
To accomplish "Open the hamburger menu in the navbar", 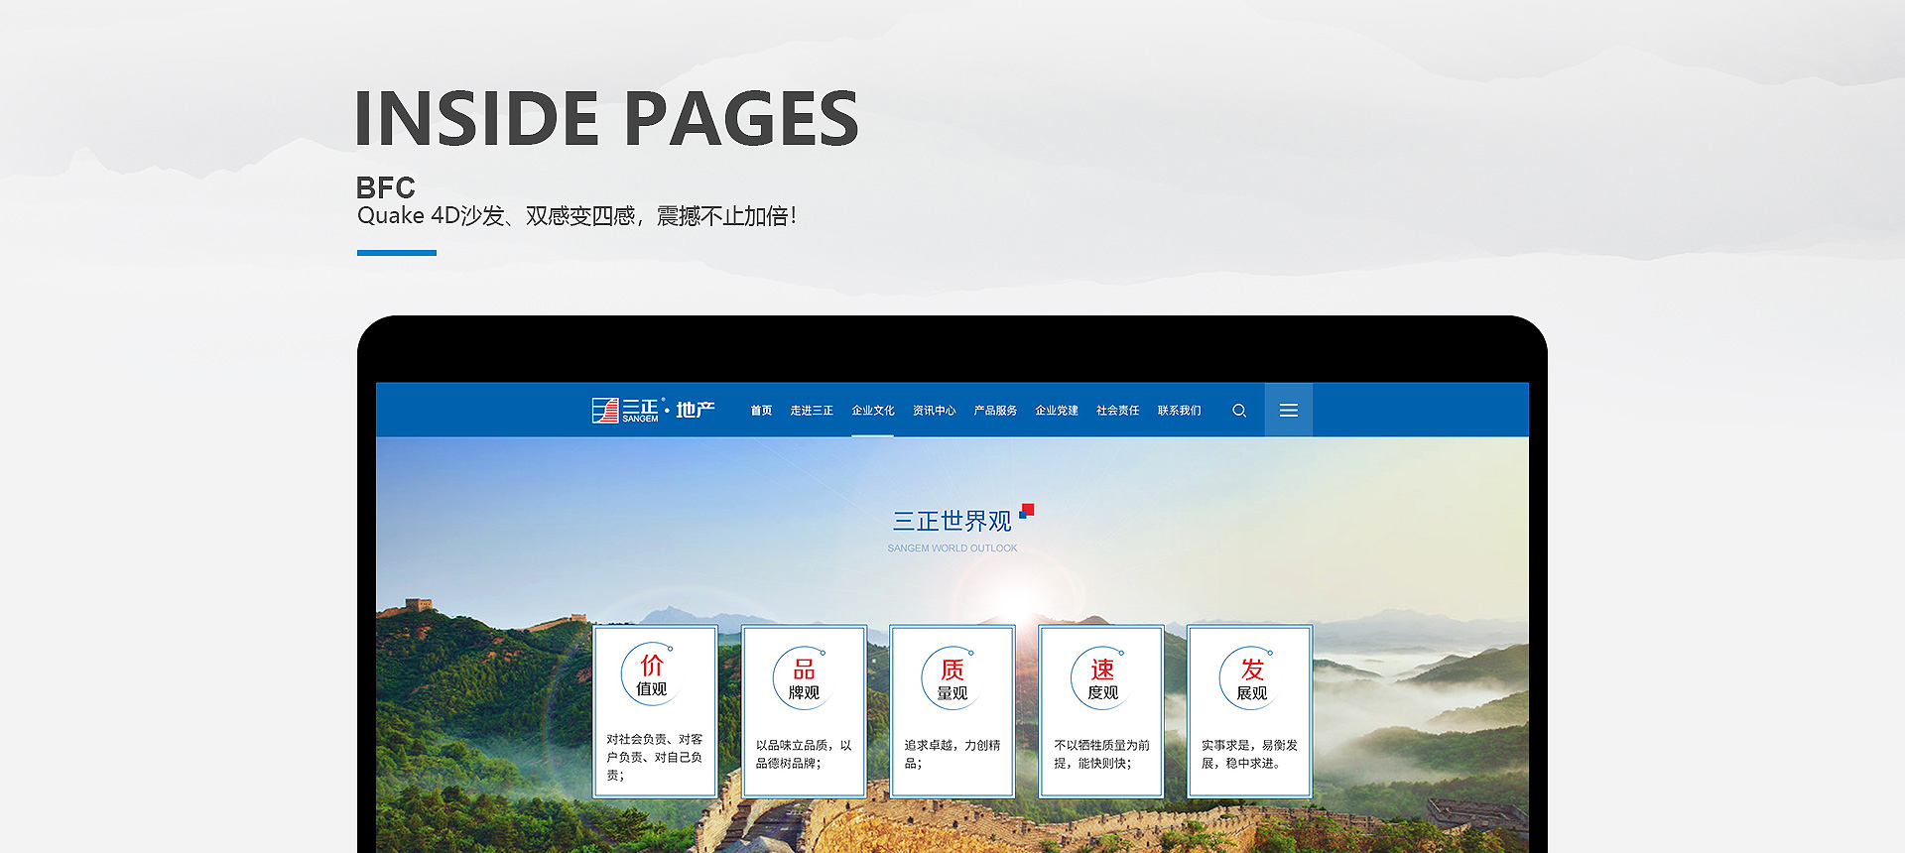I will [x=1288, y=411].
